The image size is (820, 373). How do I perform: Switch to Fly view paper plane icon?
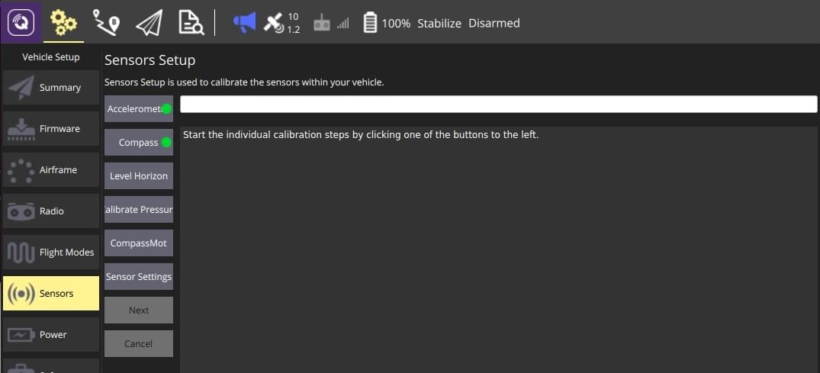tap(148, 23)
